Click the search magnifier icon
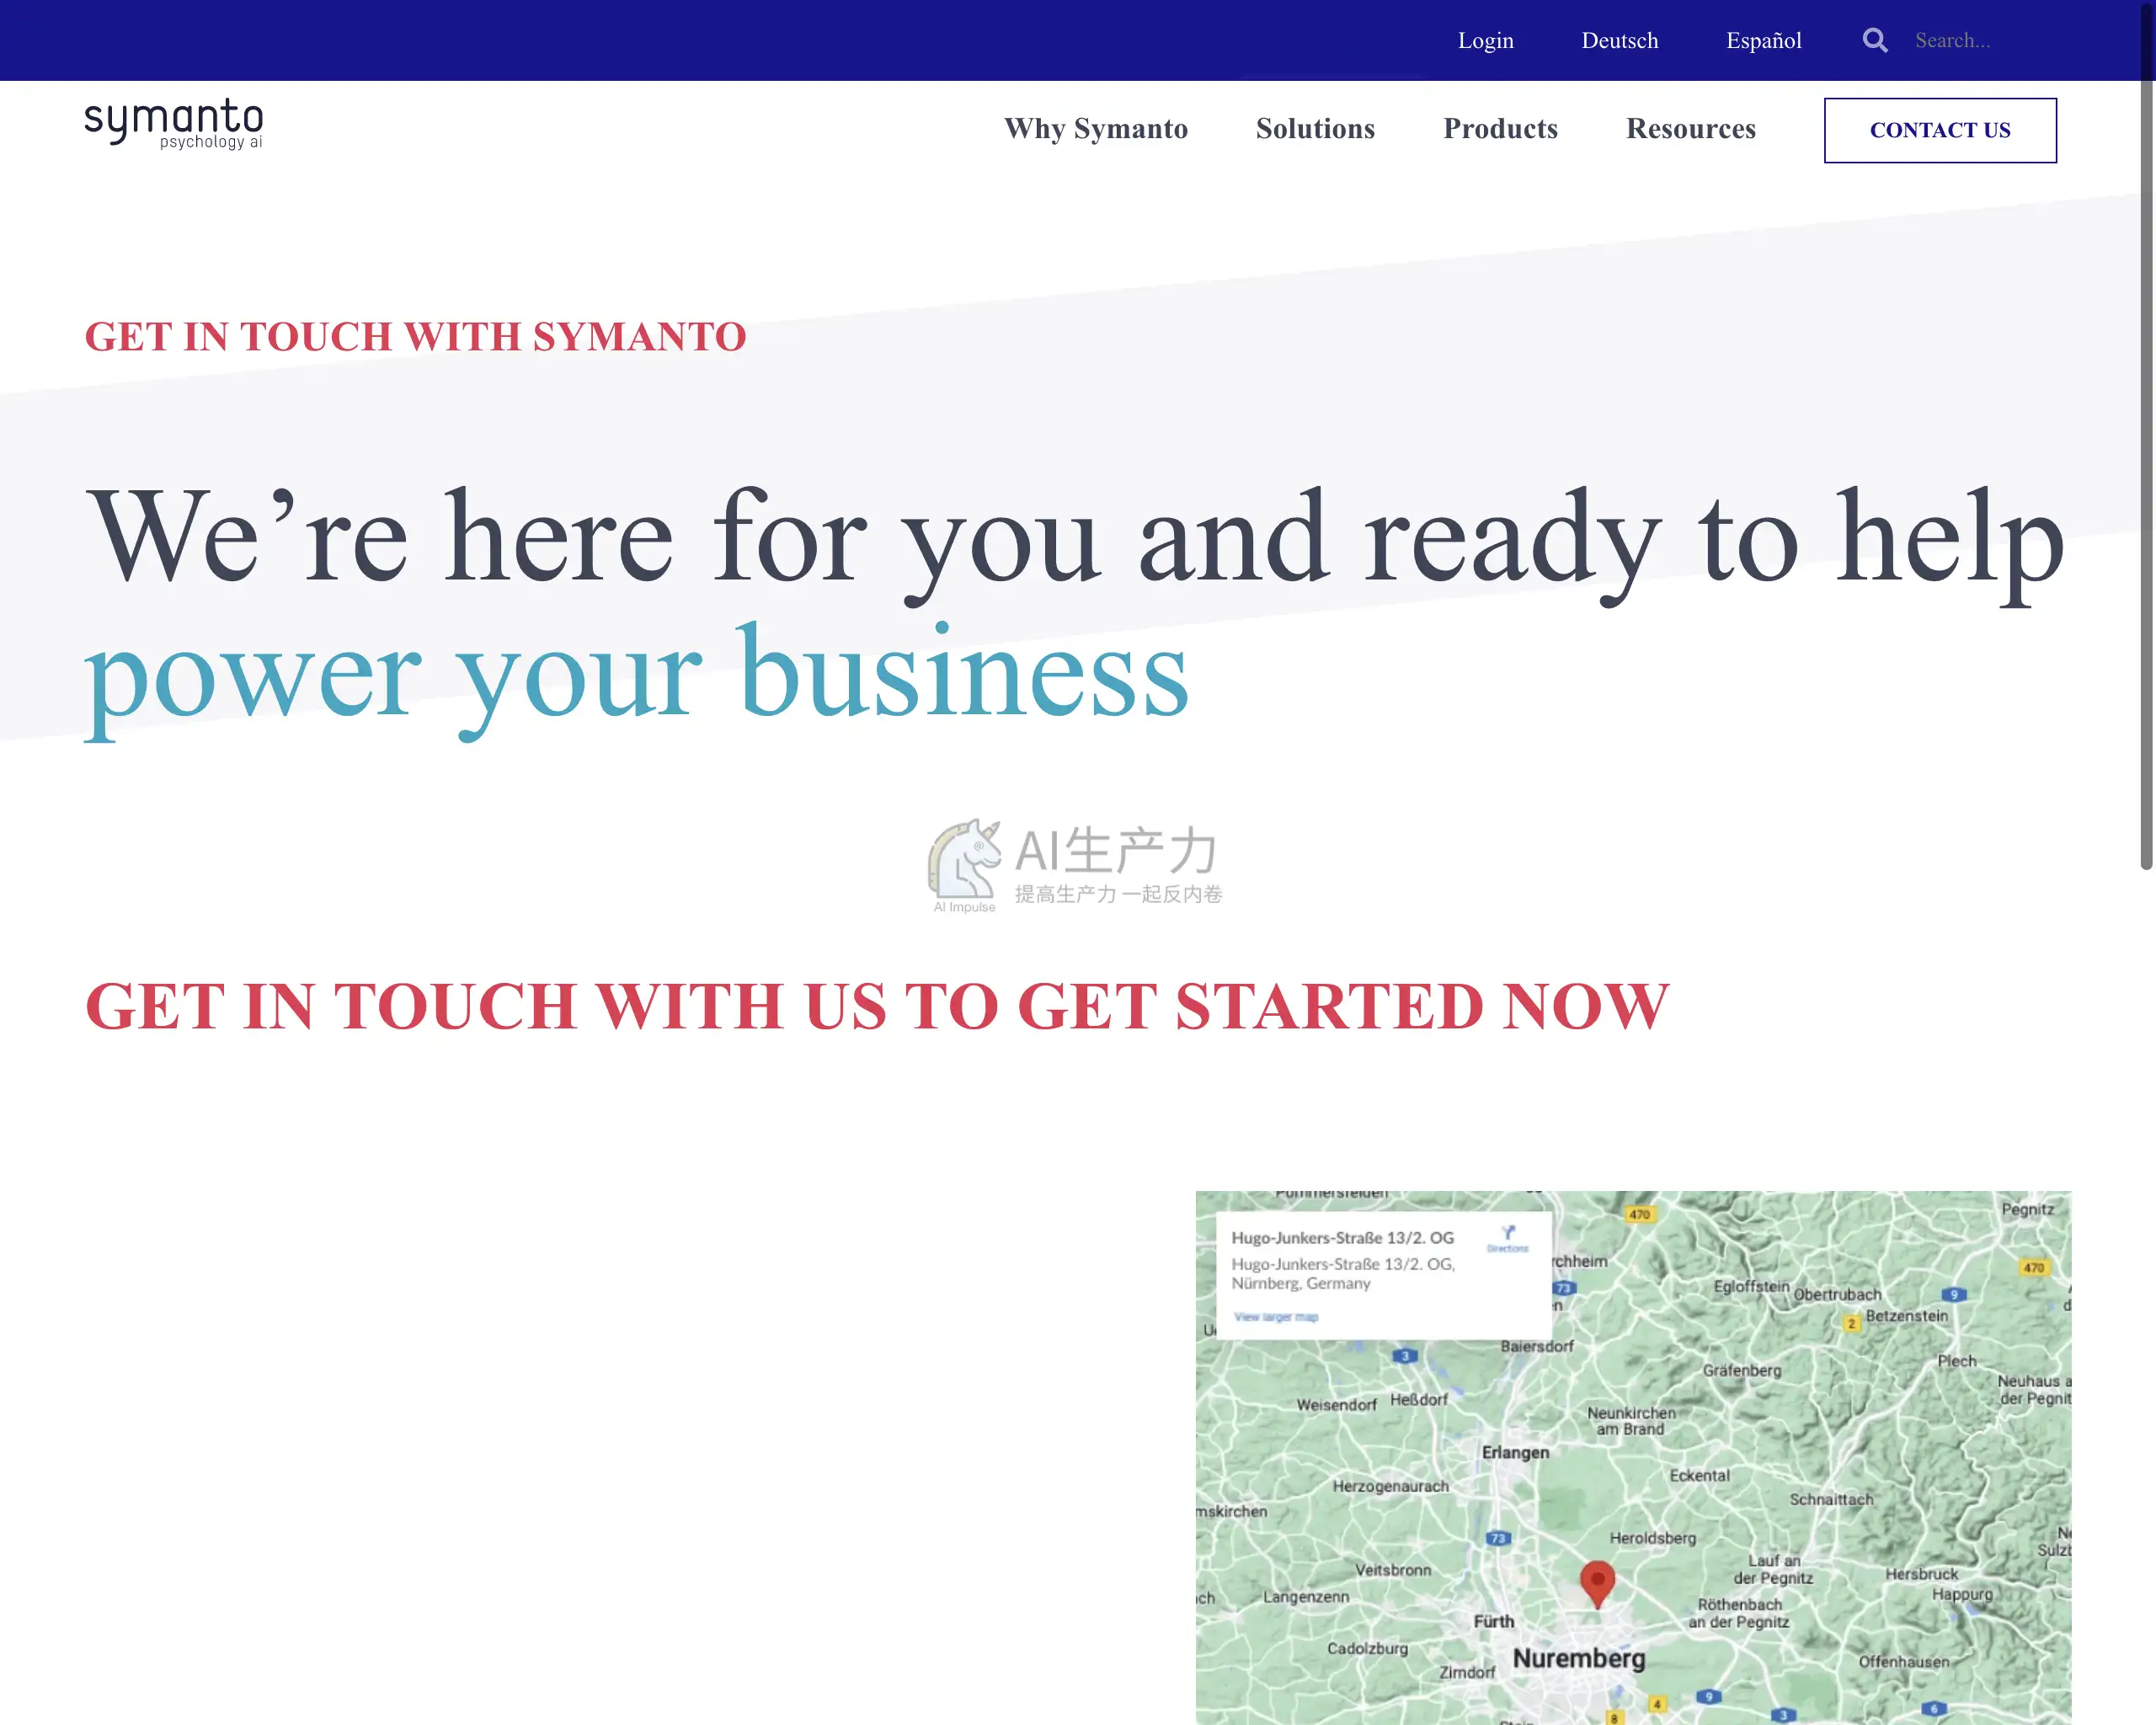The image size is (2156, 1725). [1875, 41]
